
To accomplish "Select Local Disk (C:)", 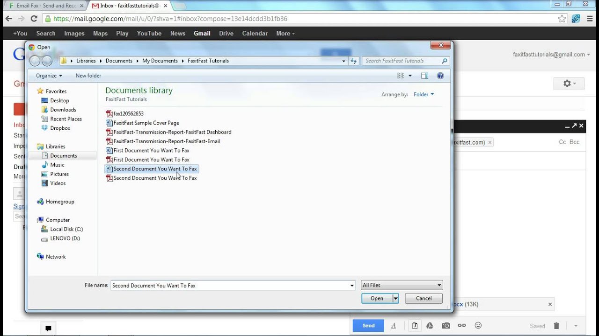I will click(66, 229).
